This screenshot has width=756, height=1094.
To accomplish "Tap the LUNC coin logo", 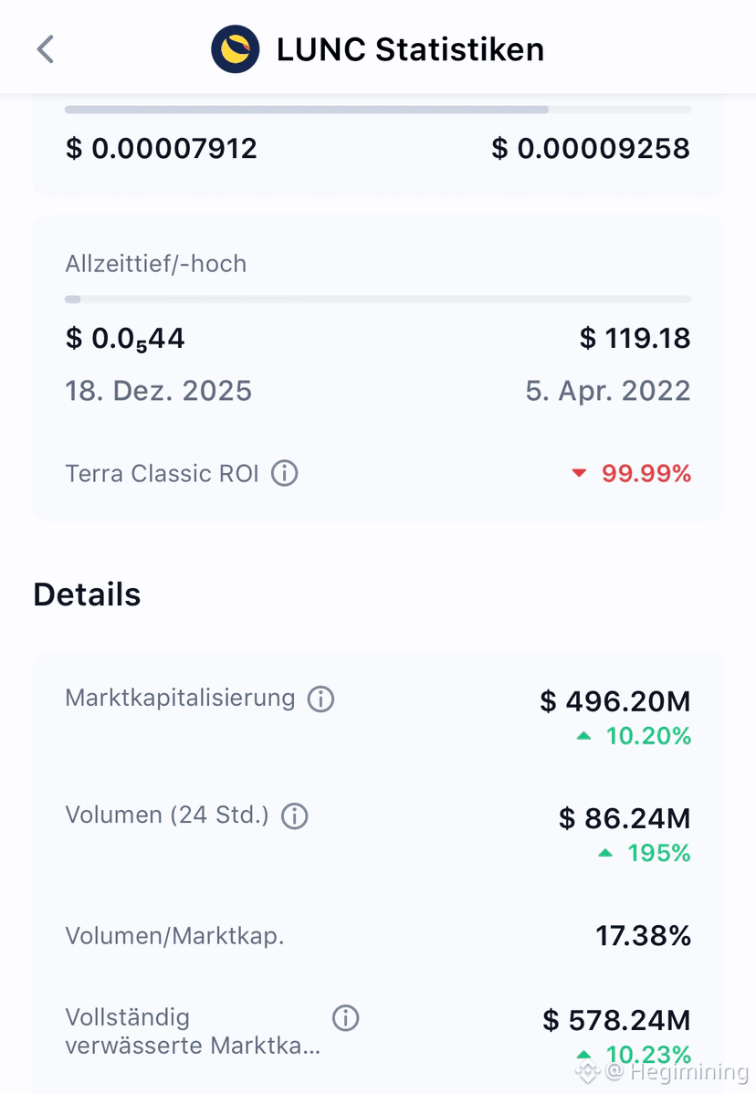I will click(x=235, y=49).
